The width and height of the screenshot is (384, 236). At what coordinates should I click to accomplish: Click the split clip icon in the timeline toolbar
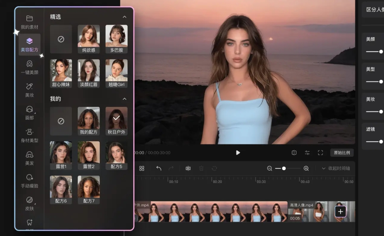click(189, 168)
